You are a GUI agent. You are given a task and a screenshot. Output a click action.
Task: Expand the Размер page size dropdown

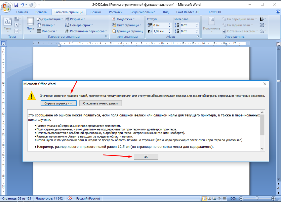46,25
